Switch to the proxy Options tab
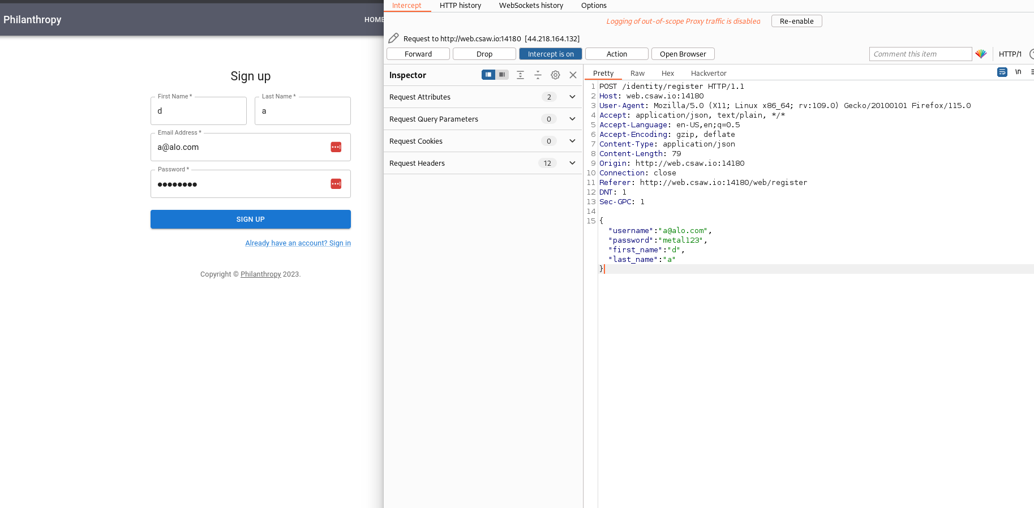This screenshot has width=1034, height=508. (x=594, y=6)
